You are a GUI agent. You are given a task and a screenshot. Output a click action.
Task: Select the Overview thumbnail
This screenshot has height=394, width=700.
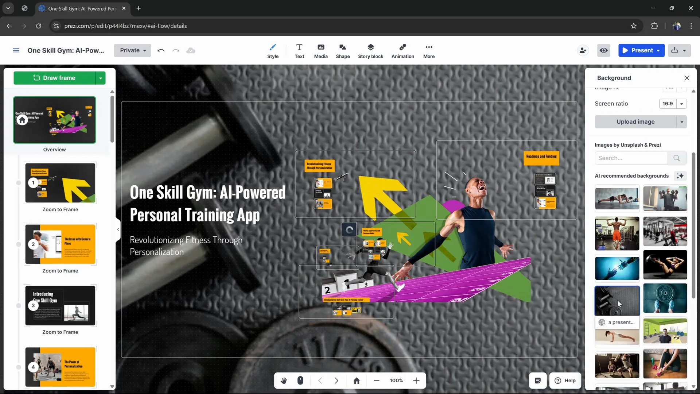(x=55, y=120)
